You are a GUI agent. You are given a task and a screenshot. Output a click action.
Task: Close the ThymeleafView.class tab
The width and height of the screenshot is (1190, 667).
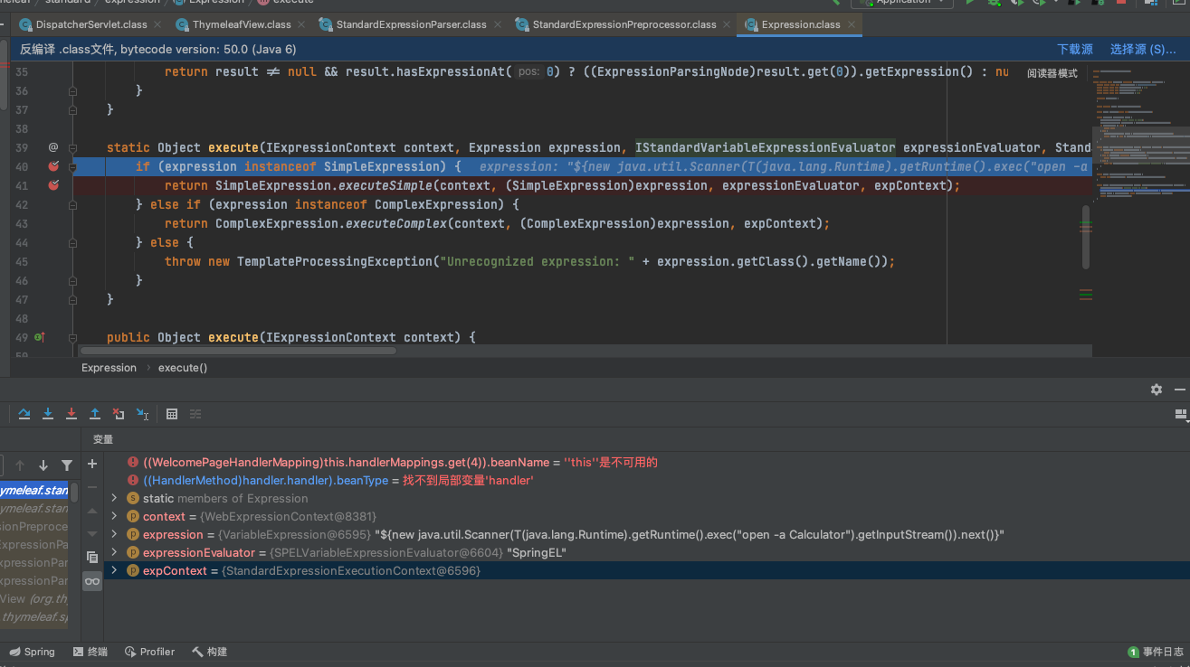300,25
